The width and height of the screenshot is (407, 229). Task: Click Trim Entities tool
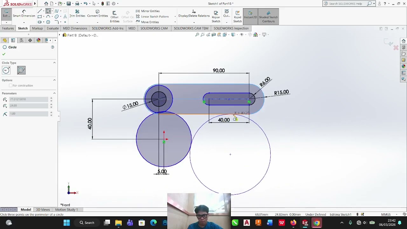(77, 14)
